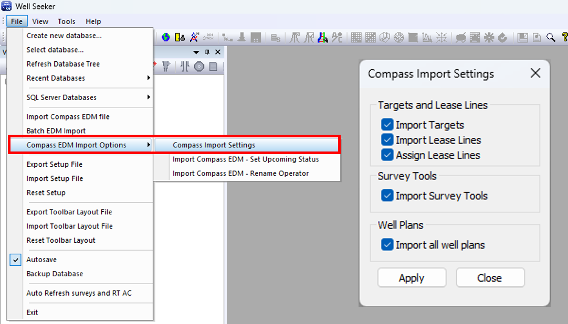Image resolution: width=568 pixels, height=324 pixels.
Task: Toggle the Import Lease Lines checkbox
Action: tap(387, 140)
